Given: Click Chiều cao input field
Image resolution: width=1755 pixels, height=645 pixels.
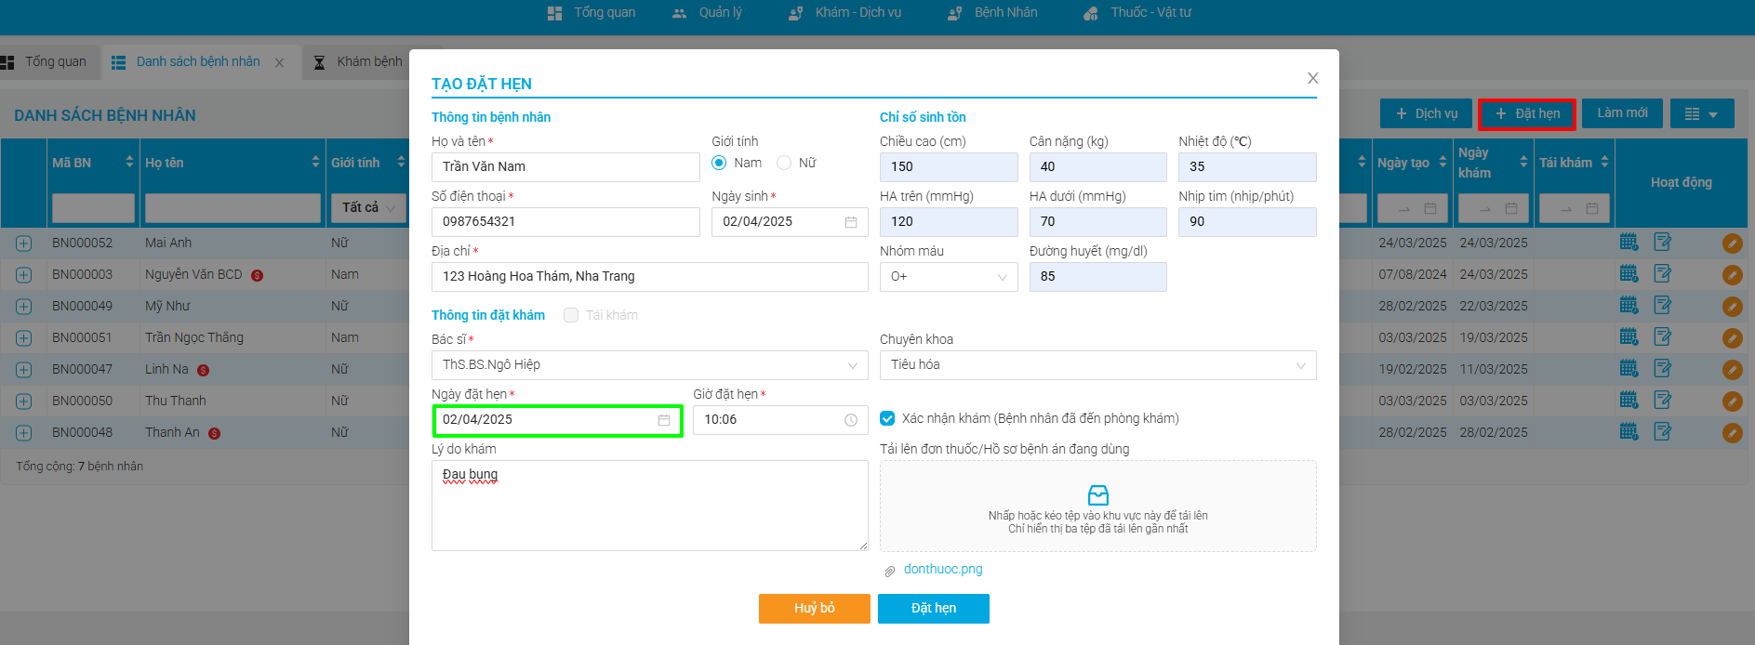Looking at the screenshot, I should click(x=949, y=167).
